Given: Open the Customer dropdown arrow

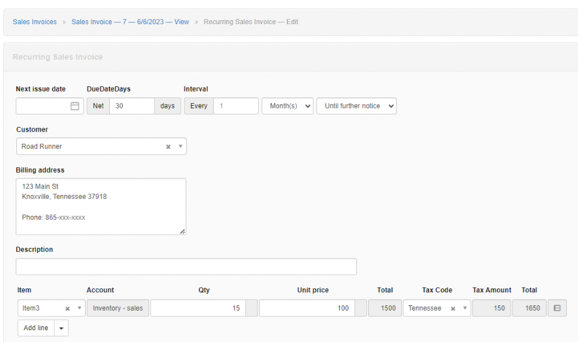Looking at the screenshot, I should tap(180, 146).
